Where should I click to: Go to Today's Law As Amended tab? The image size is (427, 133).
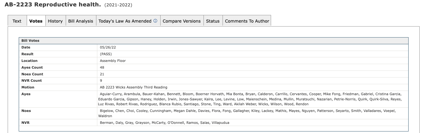[x=125, y=21]
